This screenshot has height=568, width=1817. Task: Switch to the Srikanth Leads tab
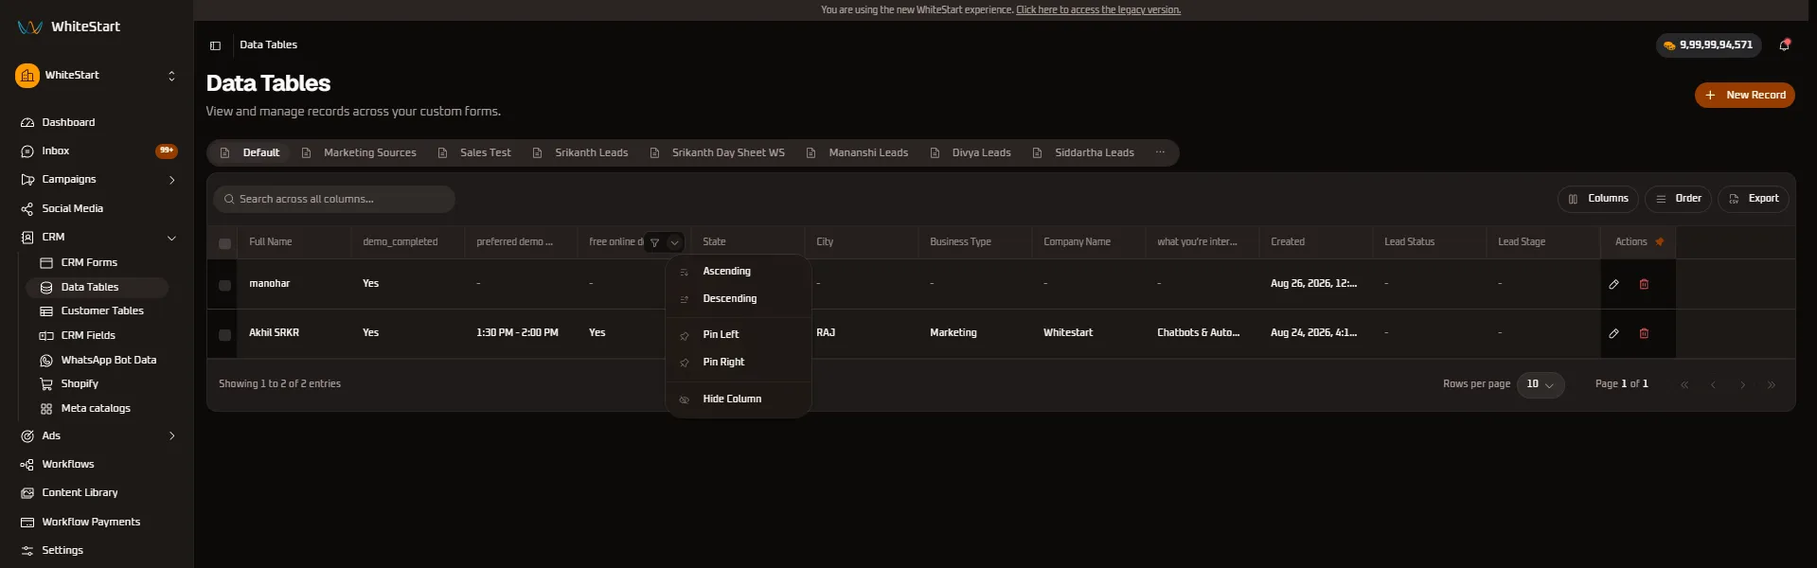[580, 152]
